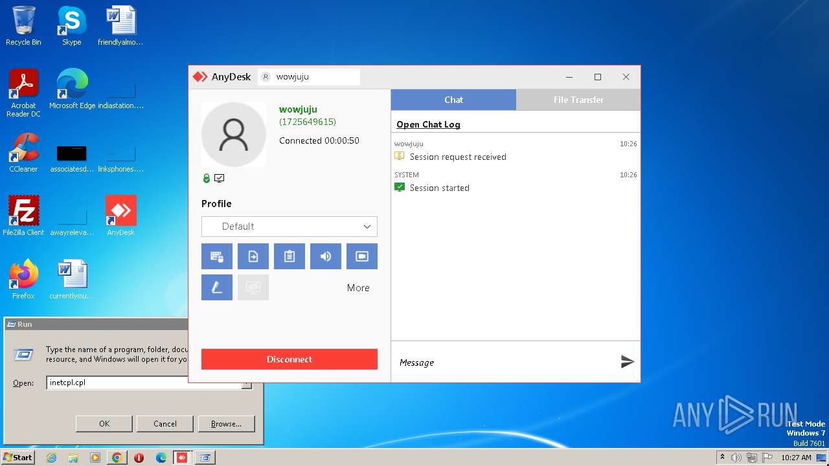Viewport: 829px width, 466px height.
Task: Open FileZilla Client desktop shortcut
Action: pos(23,216)
